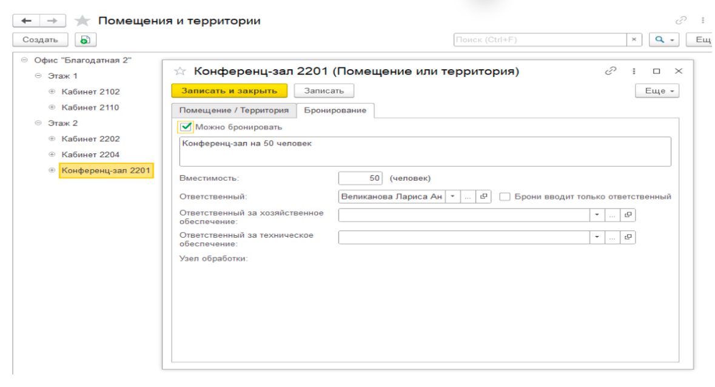The height and width of the screenshot is (387, 715).
Task: Go forward with the right arrow button
Action: [52, 21]
